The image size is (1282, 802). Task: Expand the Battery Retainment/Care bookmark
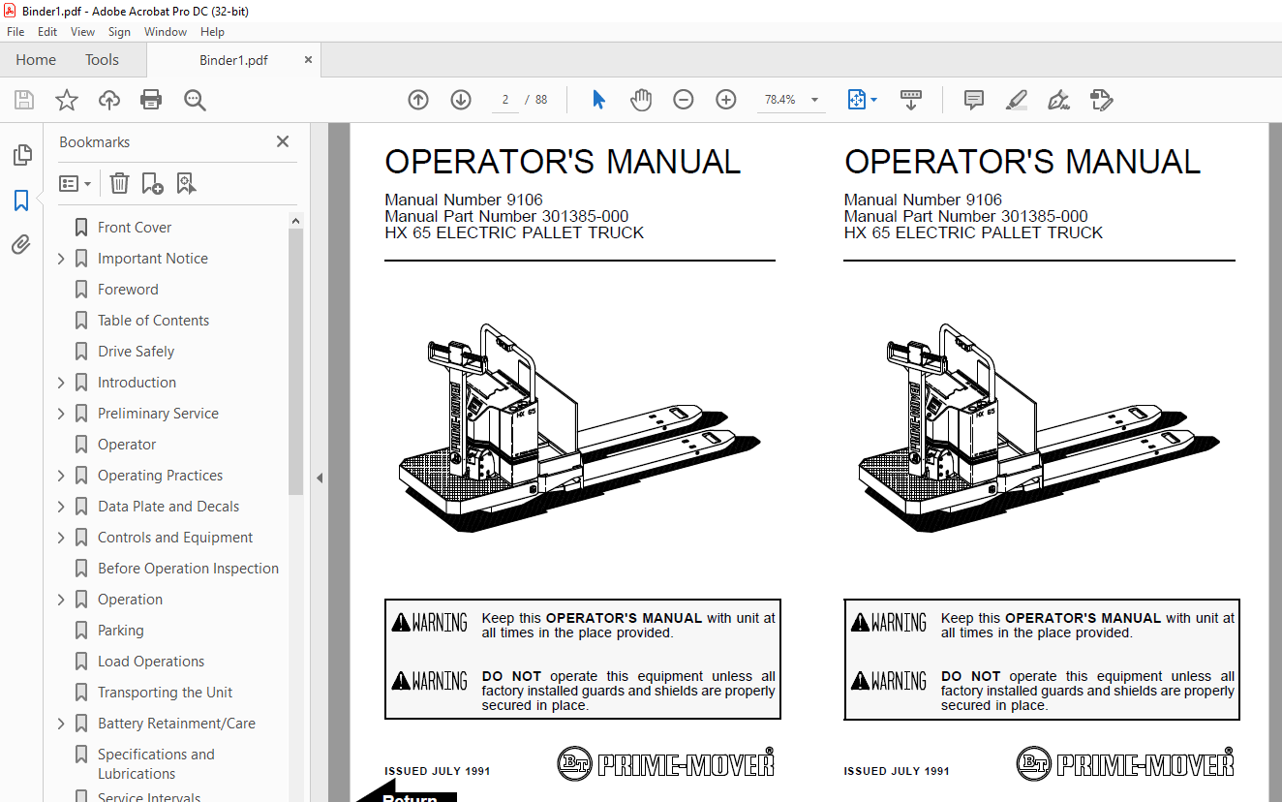[61, 724]
